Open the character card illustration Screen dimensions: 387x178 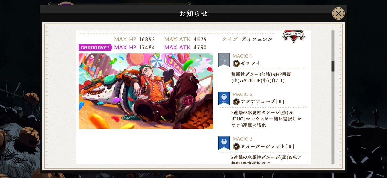[x=146, y=91]
